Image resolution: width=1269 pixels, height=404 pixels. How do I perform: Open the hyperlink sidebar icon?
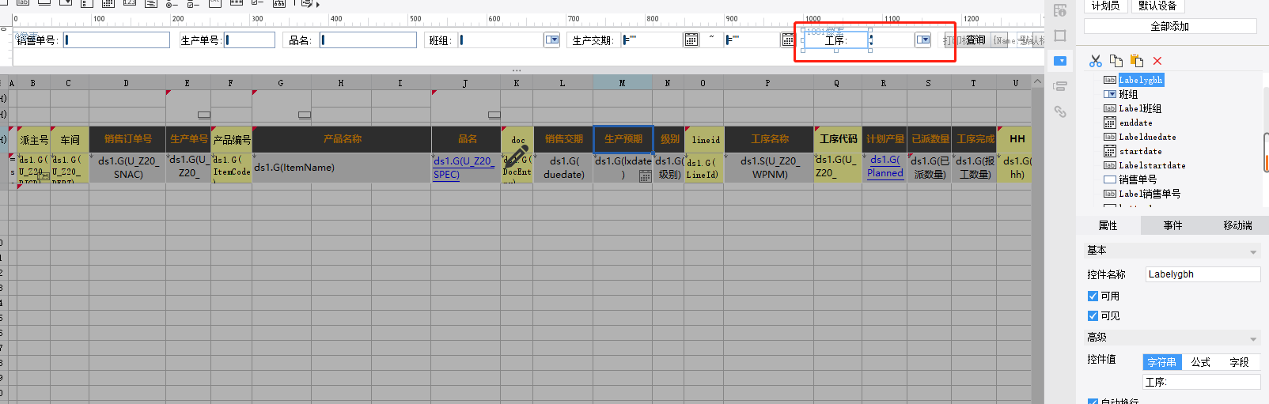[x=1060, y=111]
